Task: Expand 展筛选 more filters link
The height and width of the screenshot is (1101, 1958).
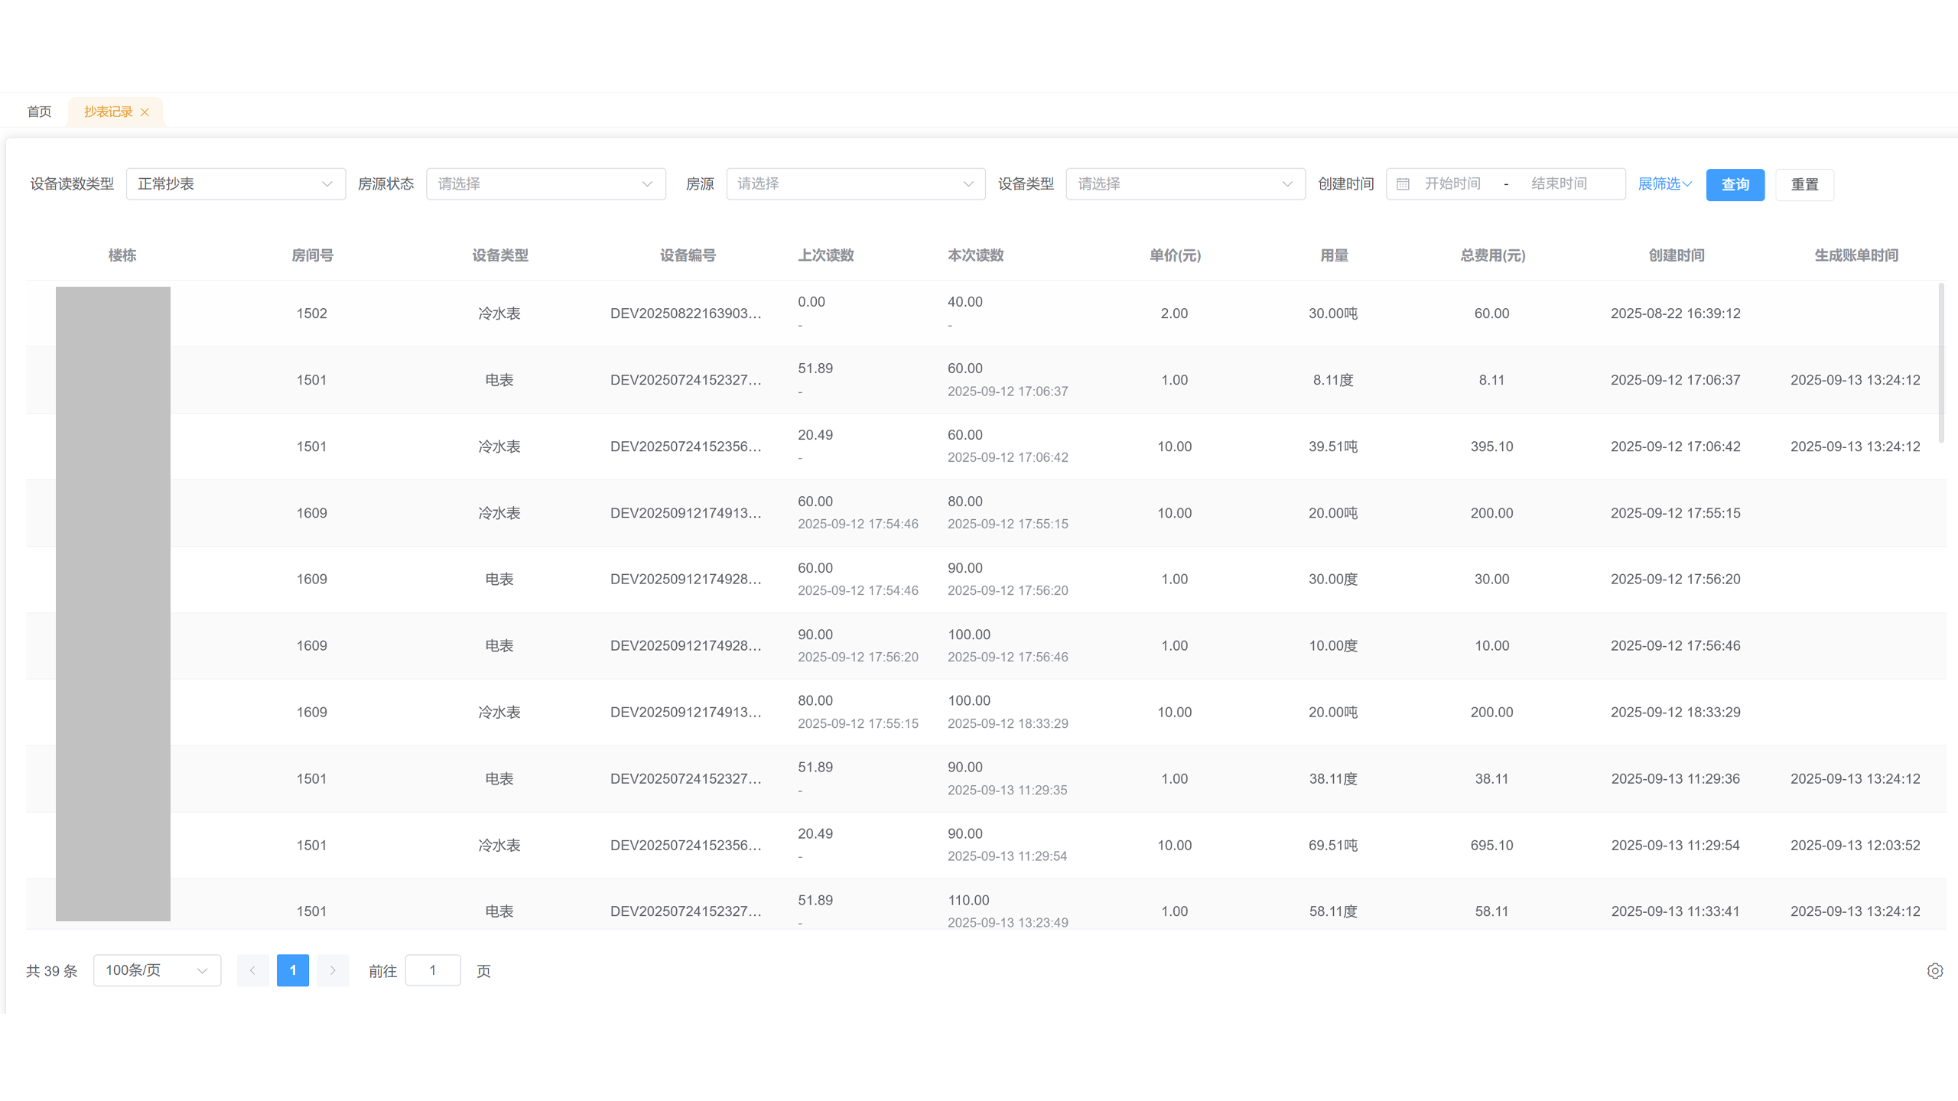Action: click(1664, 184)
